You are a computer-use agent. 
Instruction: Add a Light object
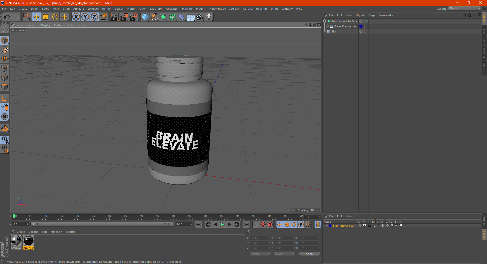[209, 17]
